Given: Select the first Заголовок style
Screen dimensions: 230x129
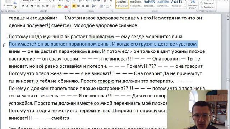Looking at the screenshot, I should [149, 4].
